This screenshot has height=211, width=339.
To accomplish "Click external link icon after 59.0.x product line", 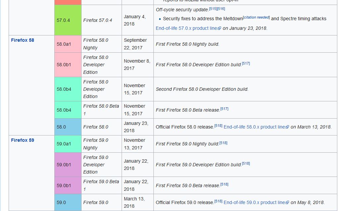I will (x=287, y=203).
